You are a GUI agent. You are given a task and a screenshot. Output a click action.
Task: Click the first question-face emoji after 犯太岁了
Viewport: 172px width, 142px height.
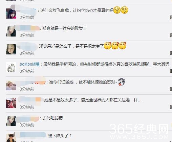point(107,46)
